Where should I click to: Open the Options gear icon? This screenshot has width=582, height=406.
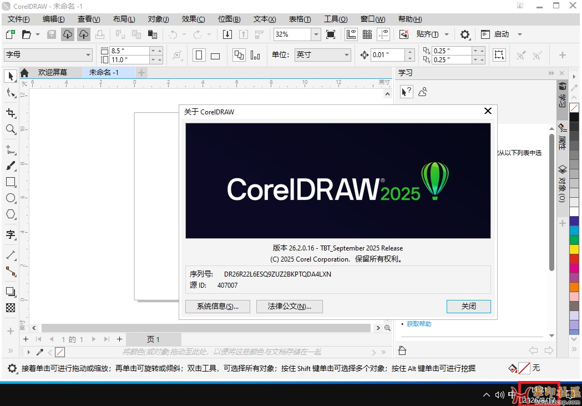(x=465, y=34)
